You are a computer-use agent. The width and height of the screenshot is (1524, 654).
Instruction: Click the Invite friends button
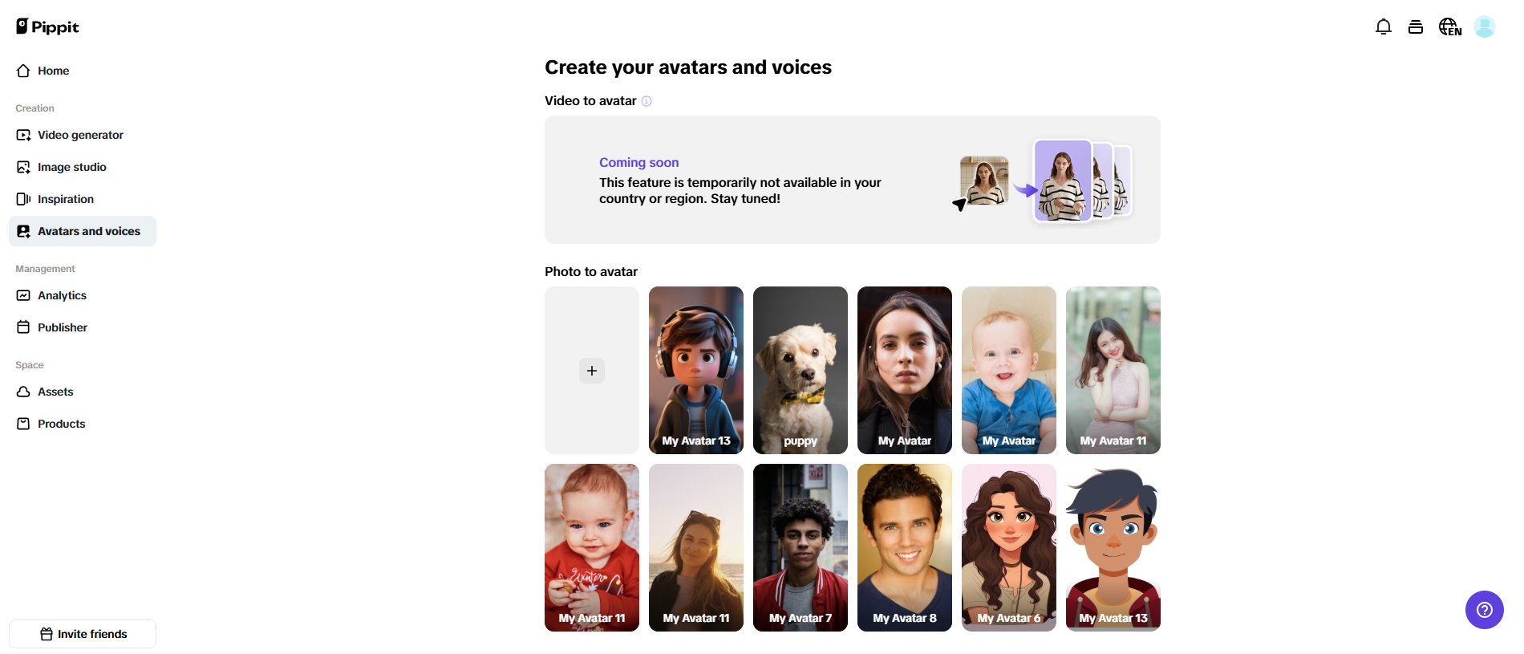pyautogui.click(x=83, y=634)
